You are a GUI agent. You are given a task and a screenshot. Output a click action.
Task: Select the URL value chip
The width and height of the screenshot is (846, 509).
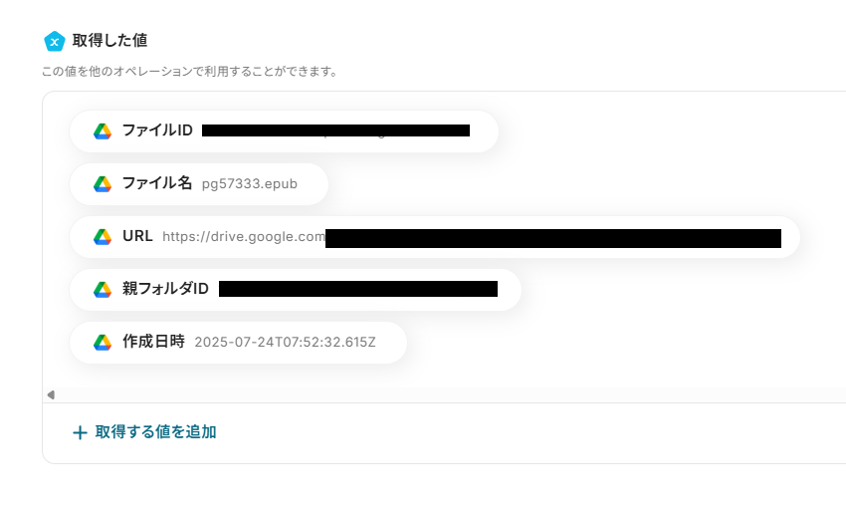(x=435, y=237)
